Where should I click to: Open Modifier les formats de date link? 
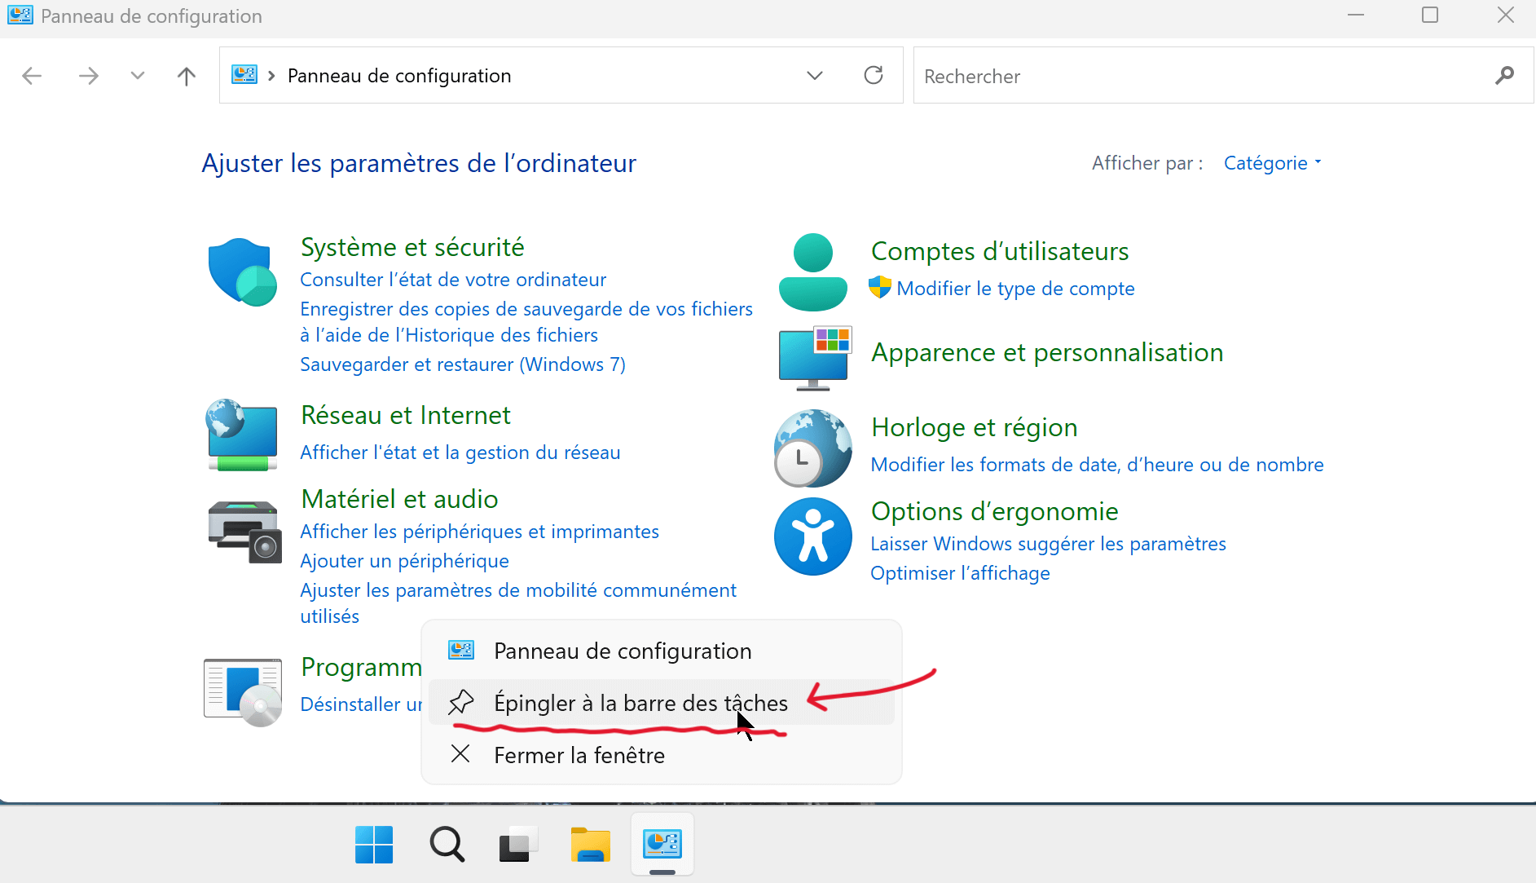pyautogui.click(x=1097, y=465)
